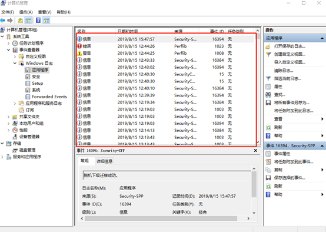
Task: Collapse the 存储 node
Action: [x=2, y=143]
